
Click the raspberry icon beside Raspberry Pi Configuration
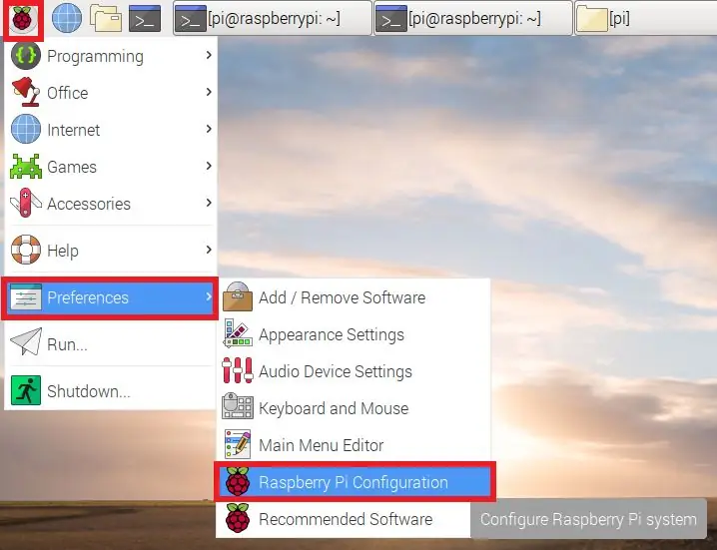(238, 481)
